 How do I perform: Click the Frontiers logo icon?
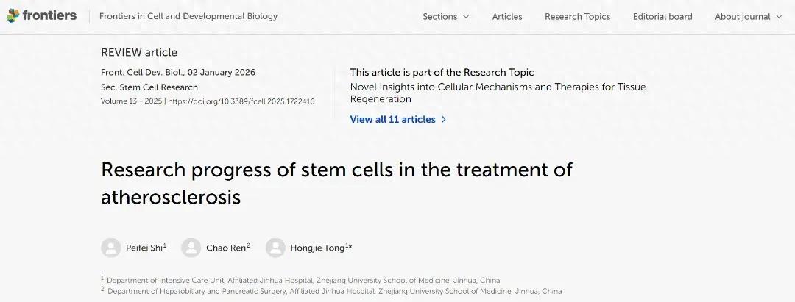point(13,16)
